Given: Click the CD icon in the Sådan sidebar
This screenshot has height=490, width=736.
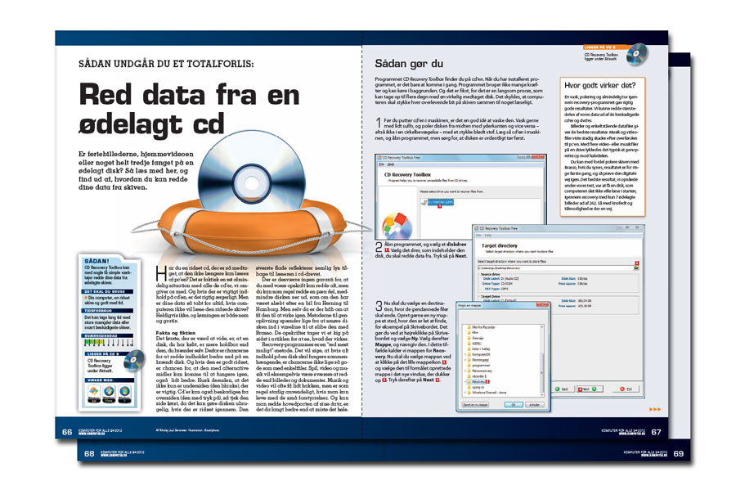Looking at the screenshot, I should point(134,360).
